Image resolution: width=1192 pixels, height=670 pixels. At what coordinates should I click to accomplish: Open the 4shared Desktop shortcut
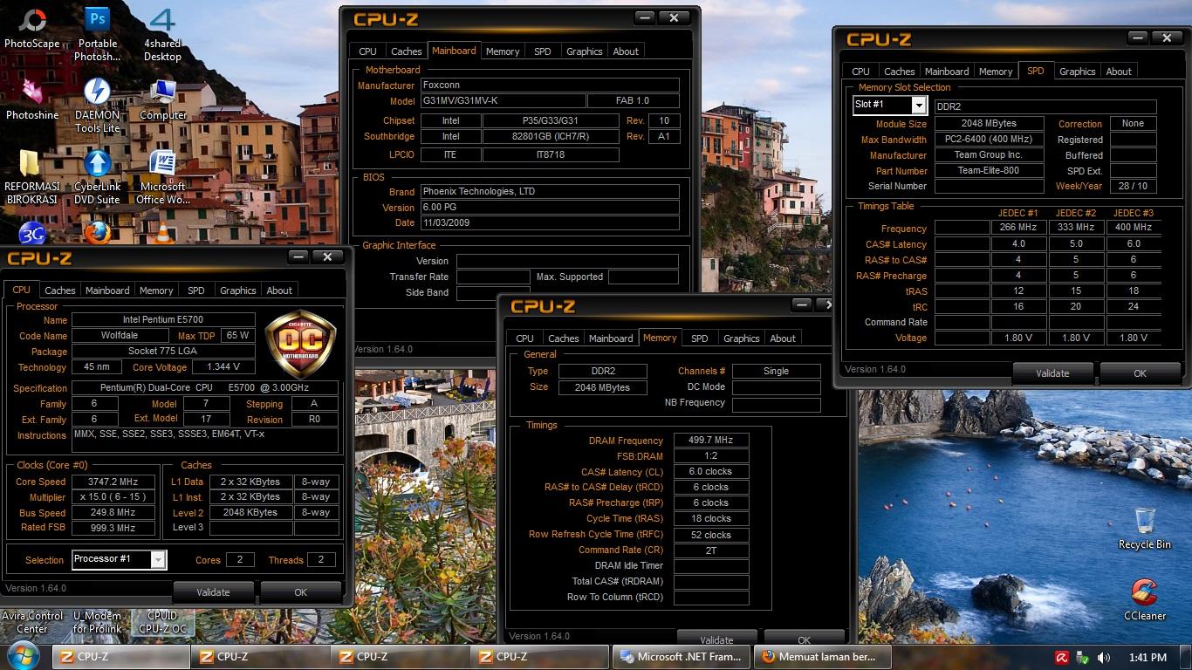coord(162,34)
